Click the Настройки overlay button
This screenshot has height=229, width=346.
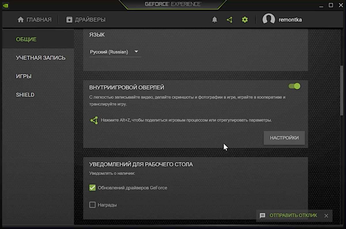tap(284, 138)
